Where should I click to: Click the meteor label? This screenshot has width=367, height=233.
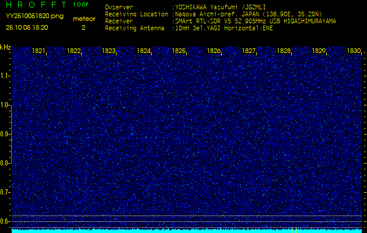[x=83, y=19]
